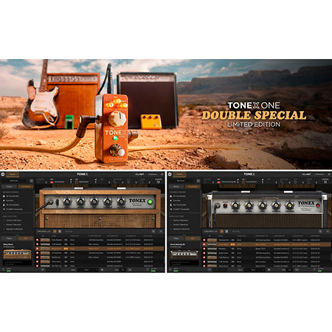The image size is (332, 332).
Task: Switch to Preset tab in left window sidebar
Action: click(x=10, y=187)
